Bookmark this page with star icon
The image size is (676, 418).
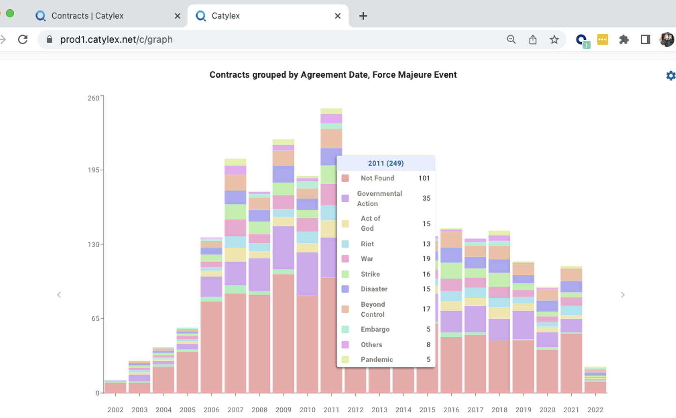point(554,39)
